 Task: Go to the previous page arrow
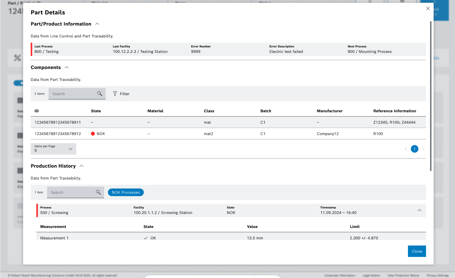pos(406,149)
